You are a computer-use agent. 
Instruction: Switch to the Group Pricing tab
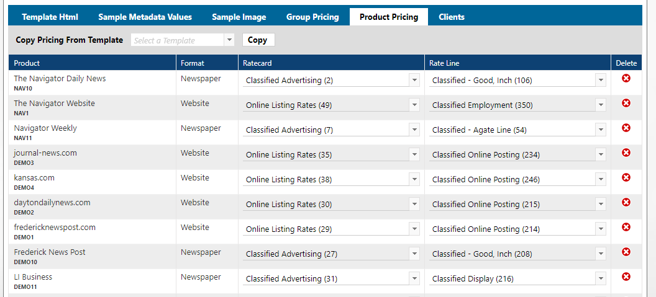(312, 17)
